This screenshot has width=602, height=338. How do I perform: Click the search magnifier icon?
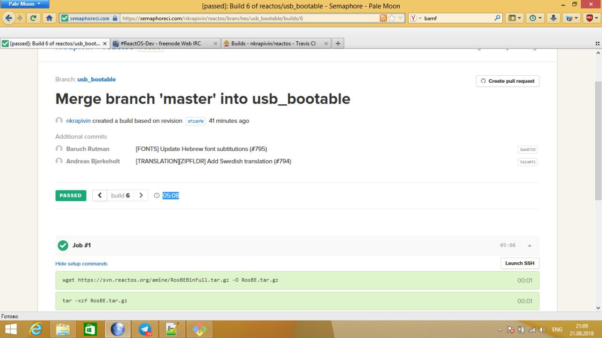(498, 18)
